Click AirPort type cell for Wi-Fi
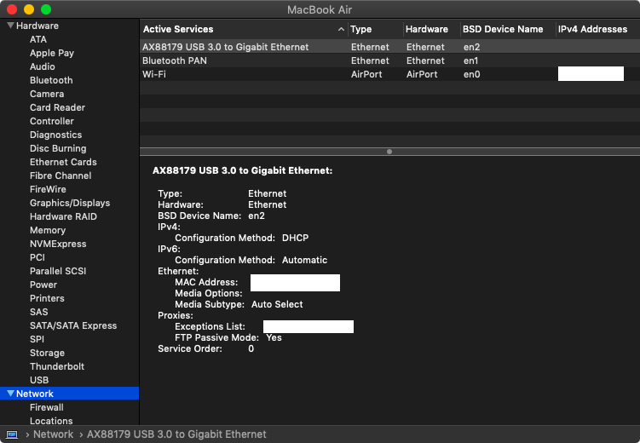This screenshot has width=640, height=443. pos(366,74)
